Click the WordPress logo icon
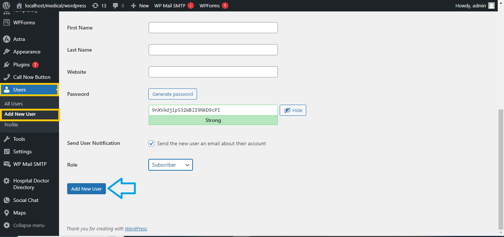The image size is (504, 237). tap(6, 6)
